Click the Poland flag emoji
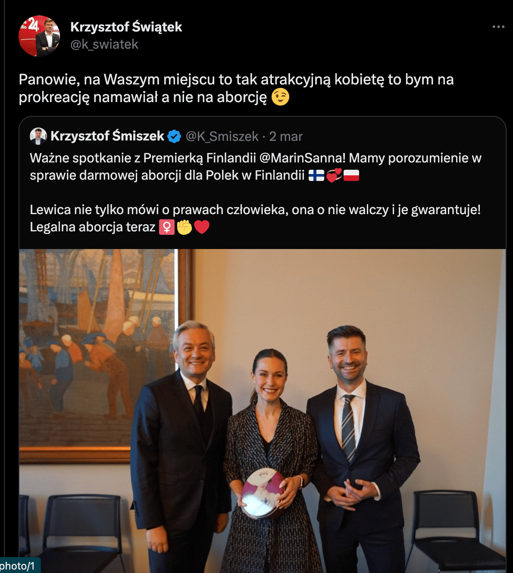 click(x=351, y=175)
